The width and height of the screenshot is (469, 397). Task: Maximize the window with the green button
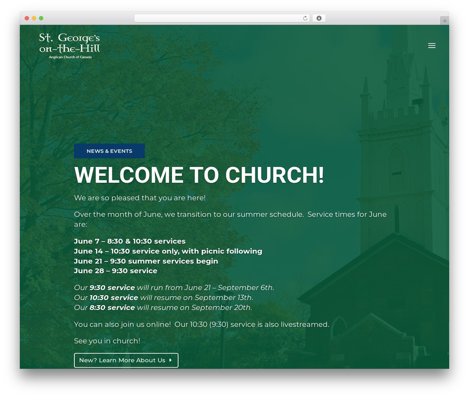coord(41,18)
